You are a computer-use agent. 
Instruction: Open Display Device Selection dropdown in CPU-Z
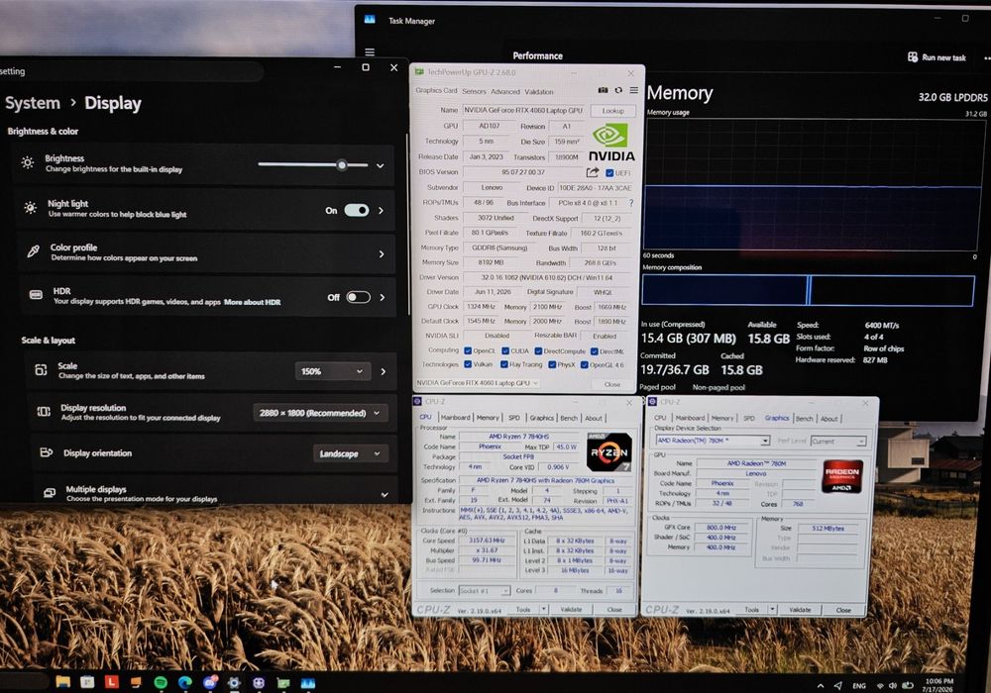click(x=713, y=441)
